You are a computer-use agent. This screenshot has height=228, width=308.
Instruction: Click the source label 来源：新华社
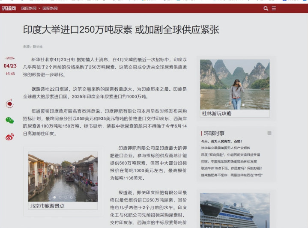pos(33,47)
